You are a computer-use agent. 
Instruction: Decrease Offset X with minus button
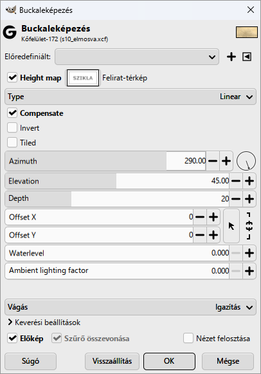199,217
